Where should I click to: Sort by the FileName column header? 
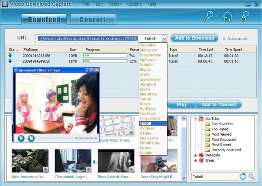click(x=43, y=50)
